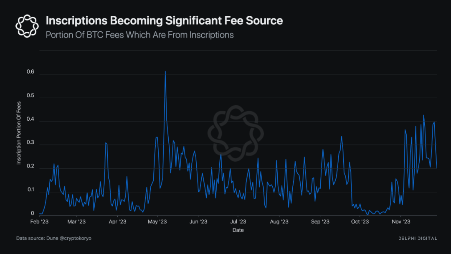
Task: Click the Delphi Digital logo beside title
Action: 27,26
